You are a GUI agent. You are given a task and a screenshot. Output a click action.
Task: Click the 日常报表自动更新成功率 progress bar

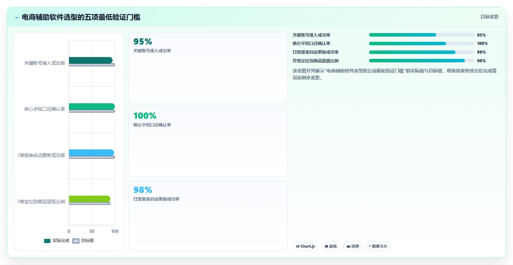(422, 52)
